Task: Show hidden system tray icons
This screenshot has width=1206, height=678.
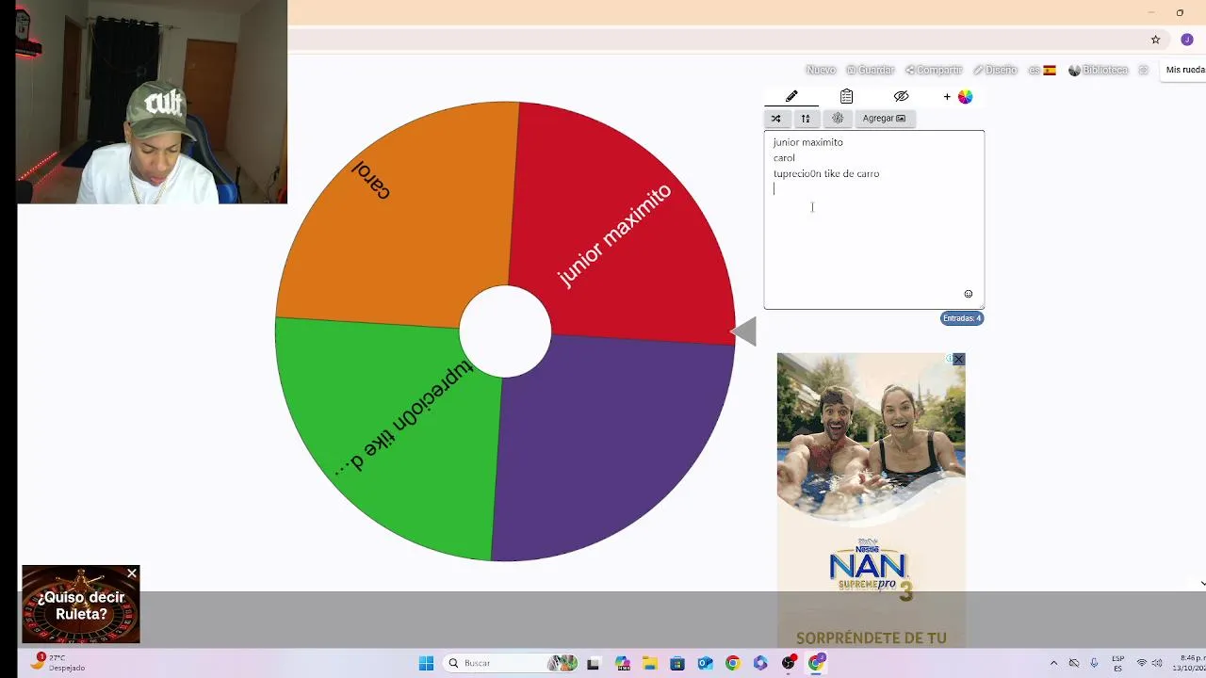Action: 1053,663
